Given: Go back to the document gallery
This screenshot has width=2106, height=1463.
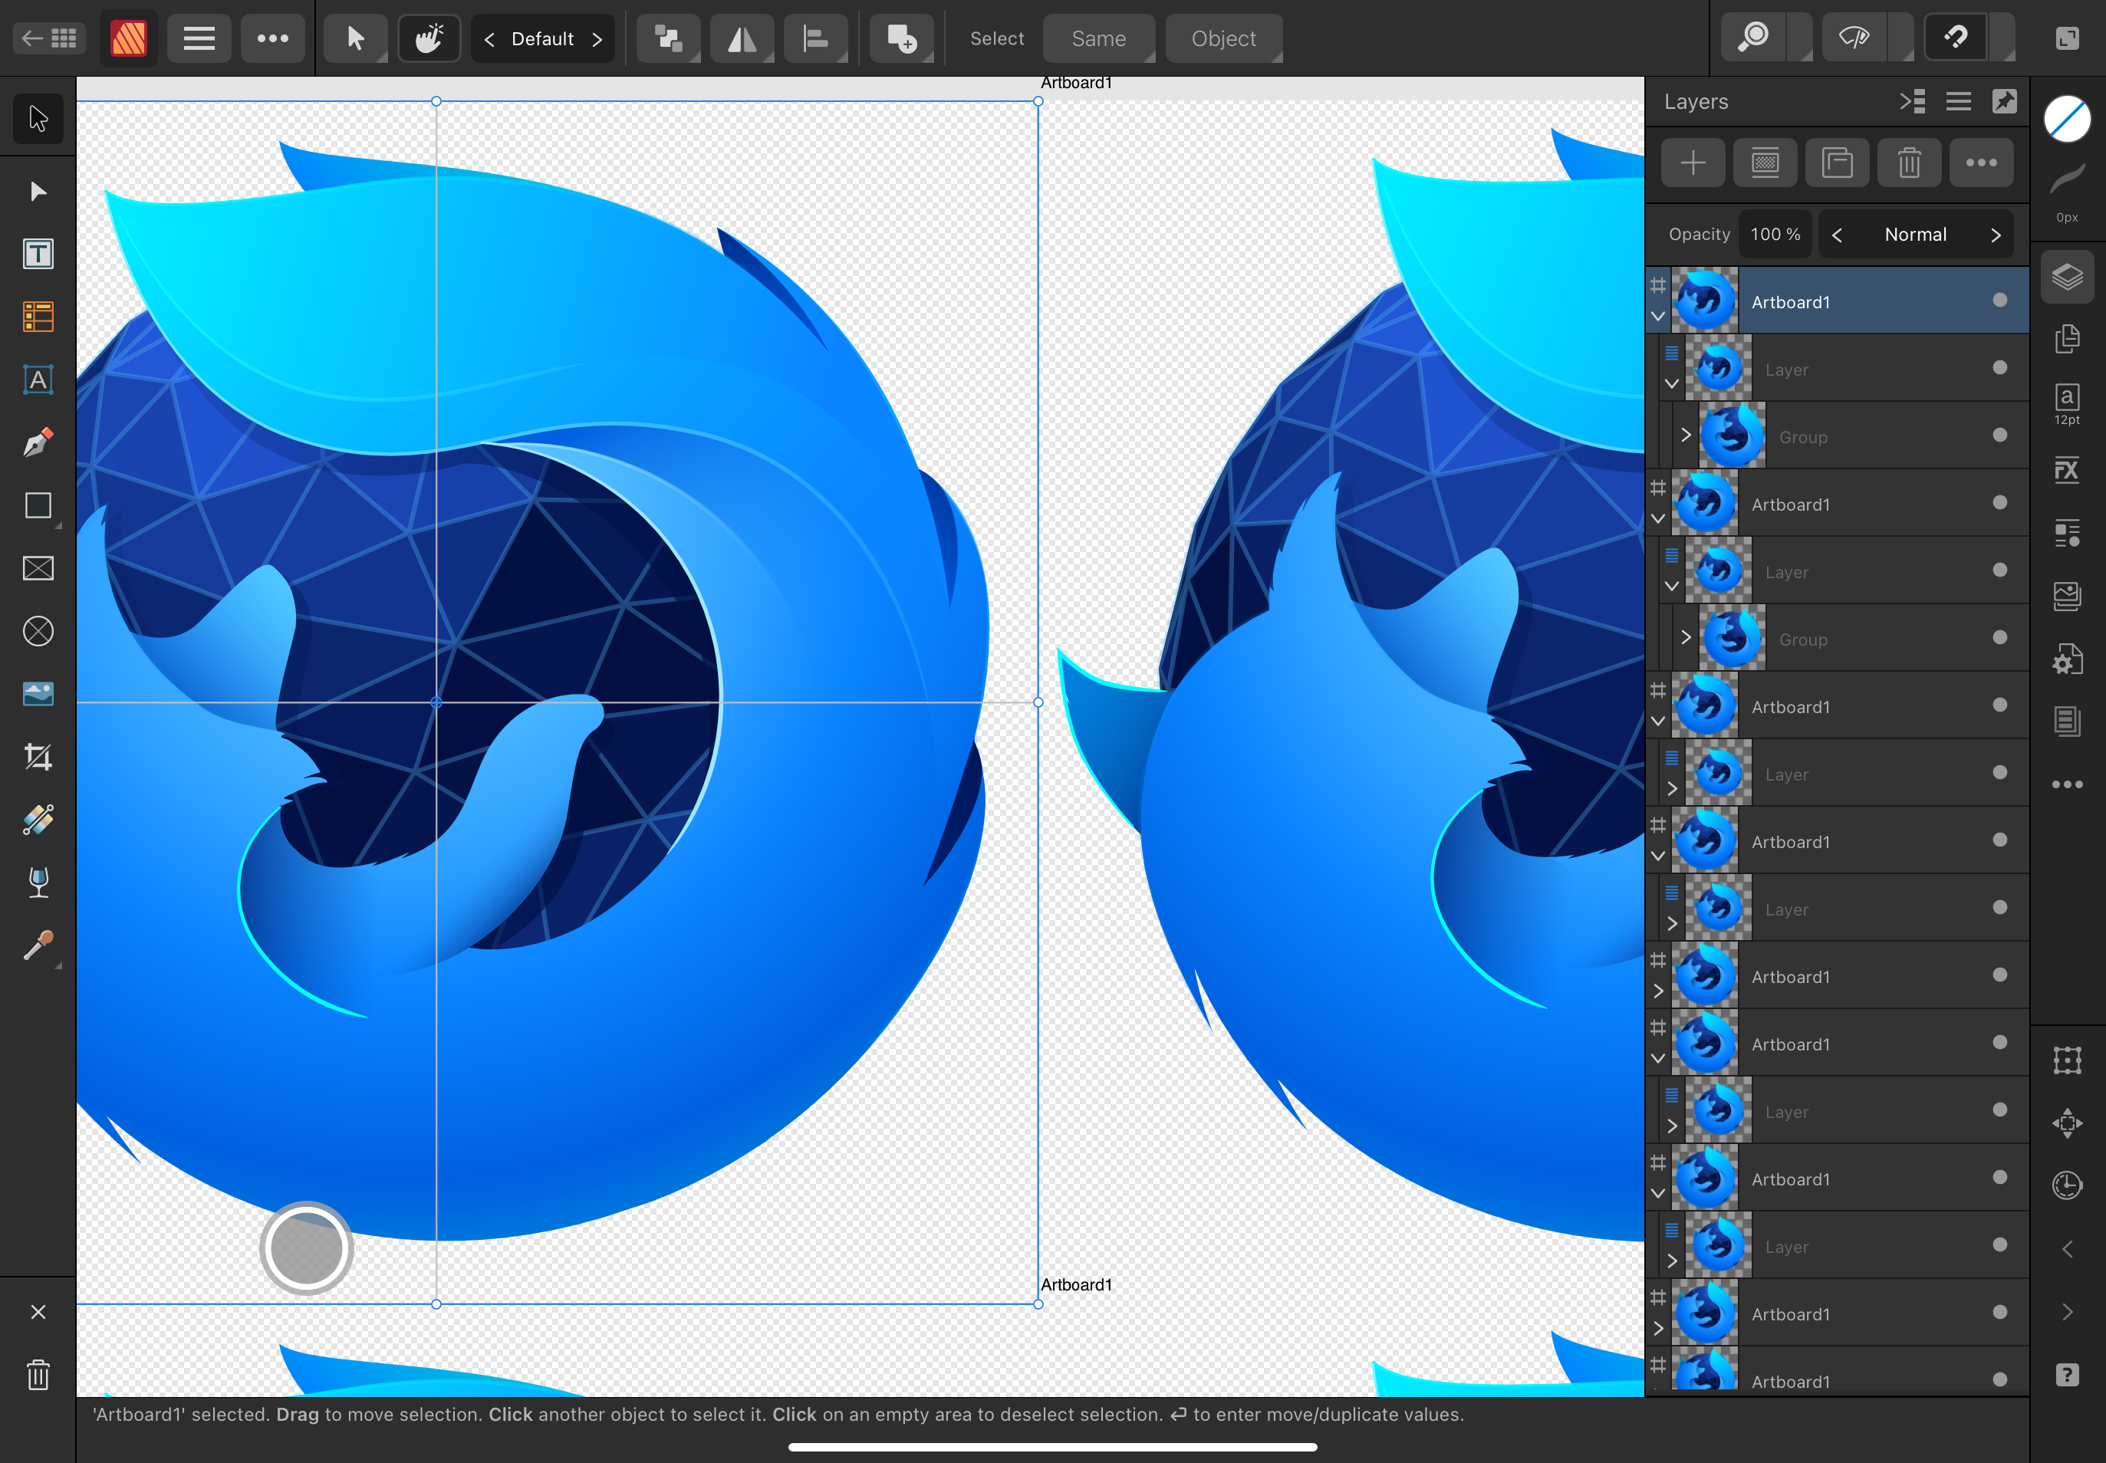Looking at the screenshot, I should pyautogui.click(x=50, y=38).
